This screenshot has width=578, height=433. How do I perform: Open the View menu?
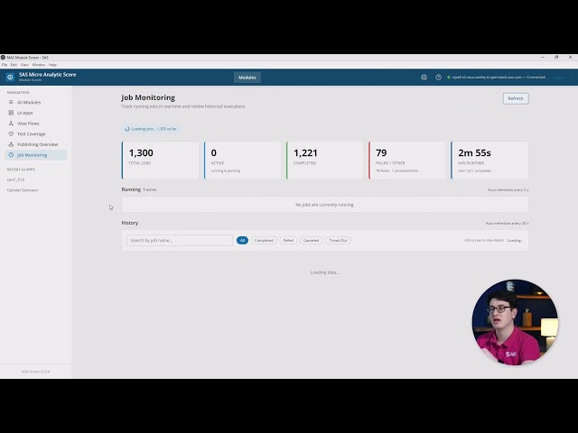point(24,65)
